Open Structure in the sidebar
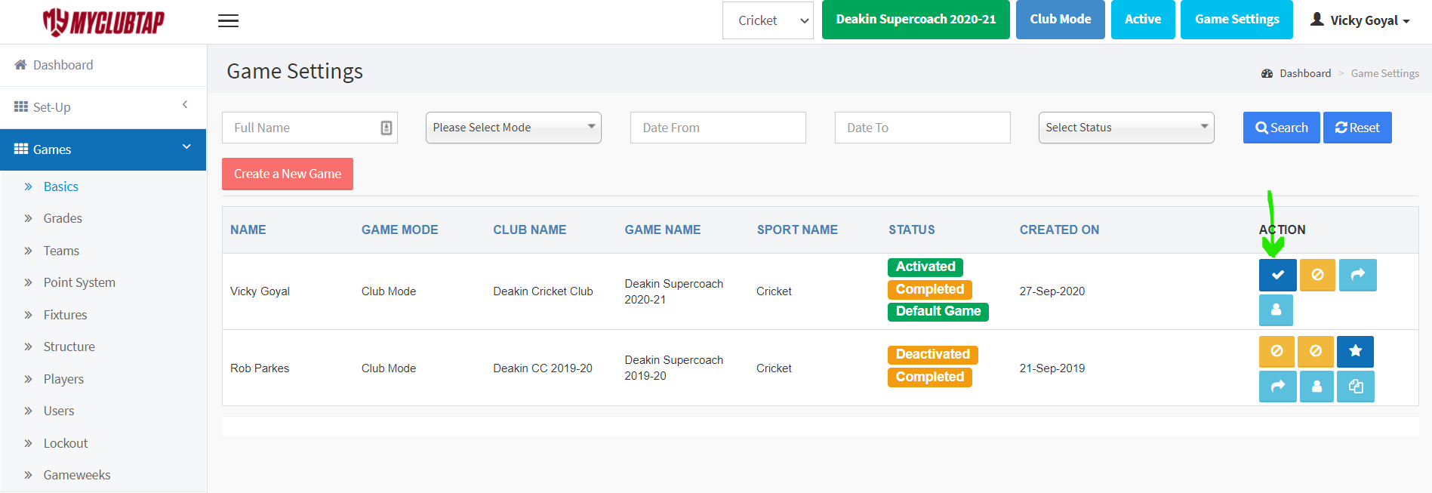The image size is (1432, 493). (x=69, y=347)
